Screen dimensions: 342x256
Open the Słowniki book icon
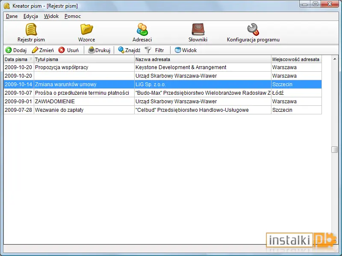tap(198, 29)
